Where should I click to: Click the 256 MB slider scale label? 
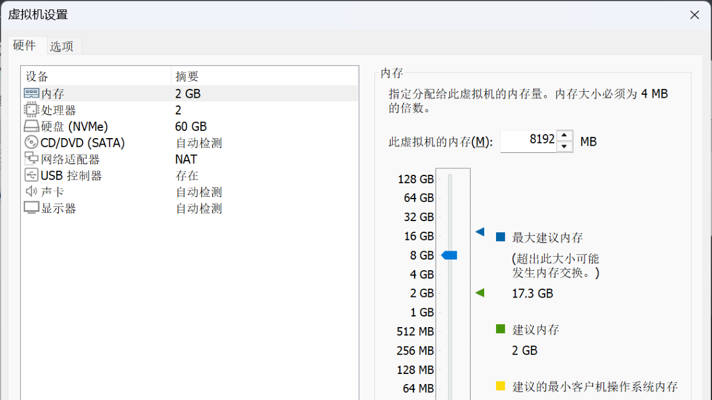pyautogui.click(x=415, y=351)
